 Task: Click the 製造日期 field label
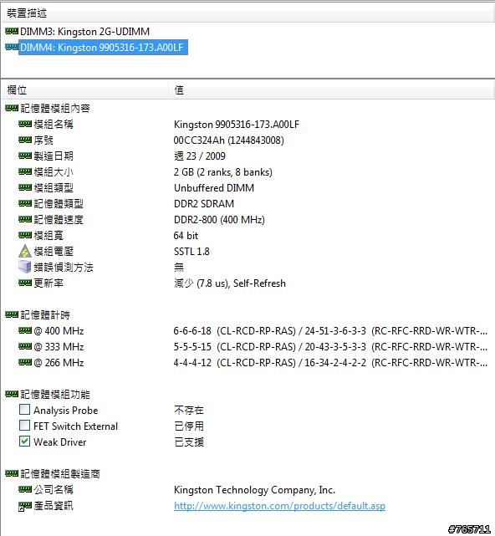coord(54,156)
